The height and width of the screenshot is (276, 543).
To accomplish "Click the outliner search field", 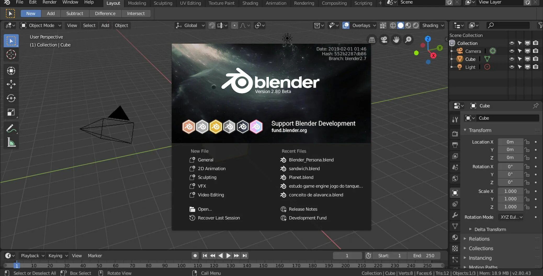I will (x=508, y=25).
